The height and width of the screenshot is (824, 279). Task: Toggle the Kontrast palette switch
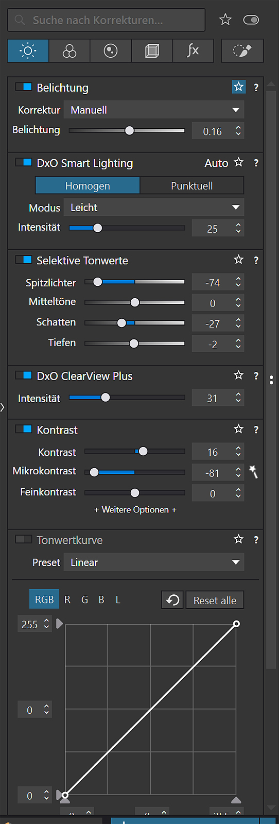click(24, 429)
